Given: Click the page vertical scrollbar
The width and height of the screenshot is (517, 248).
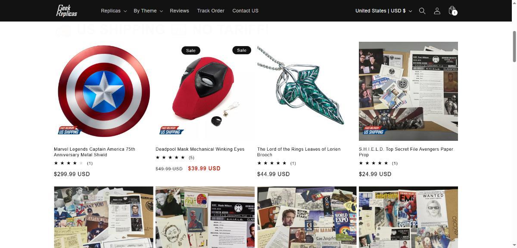Looking at the screenshot, I should coord(514,47).
